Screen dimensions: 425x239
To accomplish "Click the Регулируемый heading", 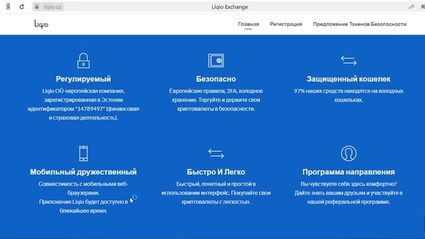I will coord(84,79).
